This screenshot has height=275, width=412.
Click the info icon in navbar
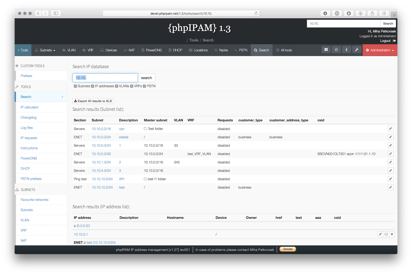346,50
